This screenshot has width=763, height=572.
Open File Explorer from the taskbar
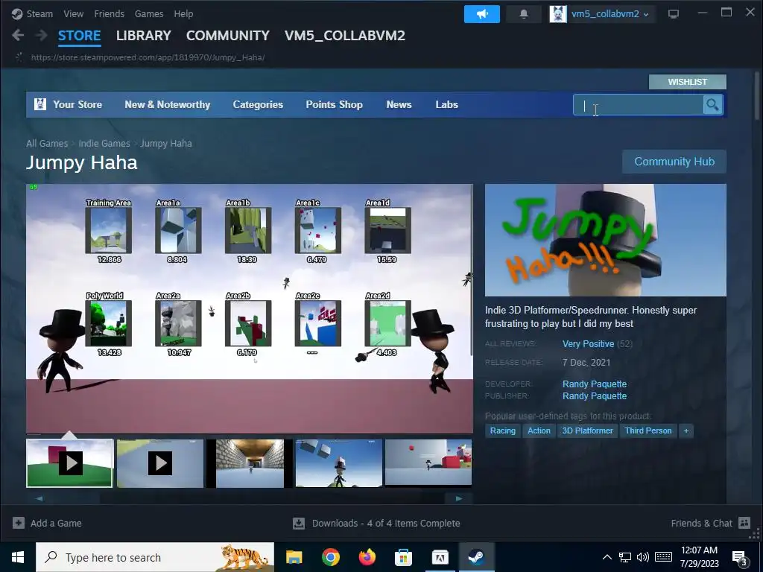(x=294, y=557)
